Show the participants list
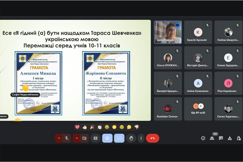 [x=212, y=138]
